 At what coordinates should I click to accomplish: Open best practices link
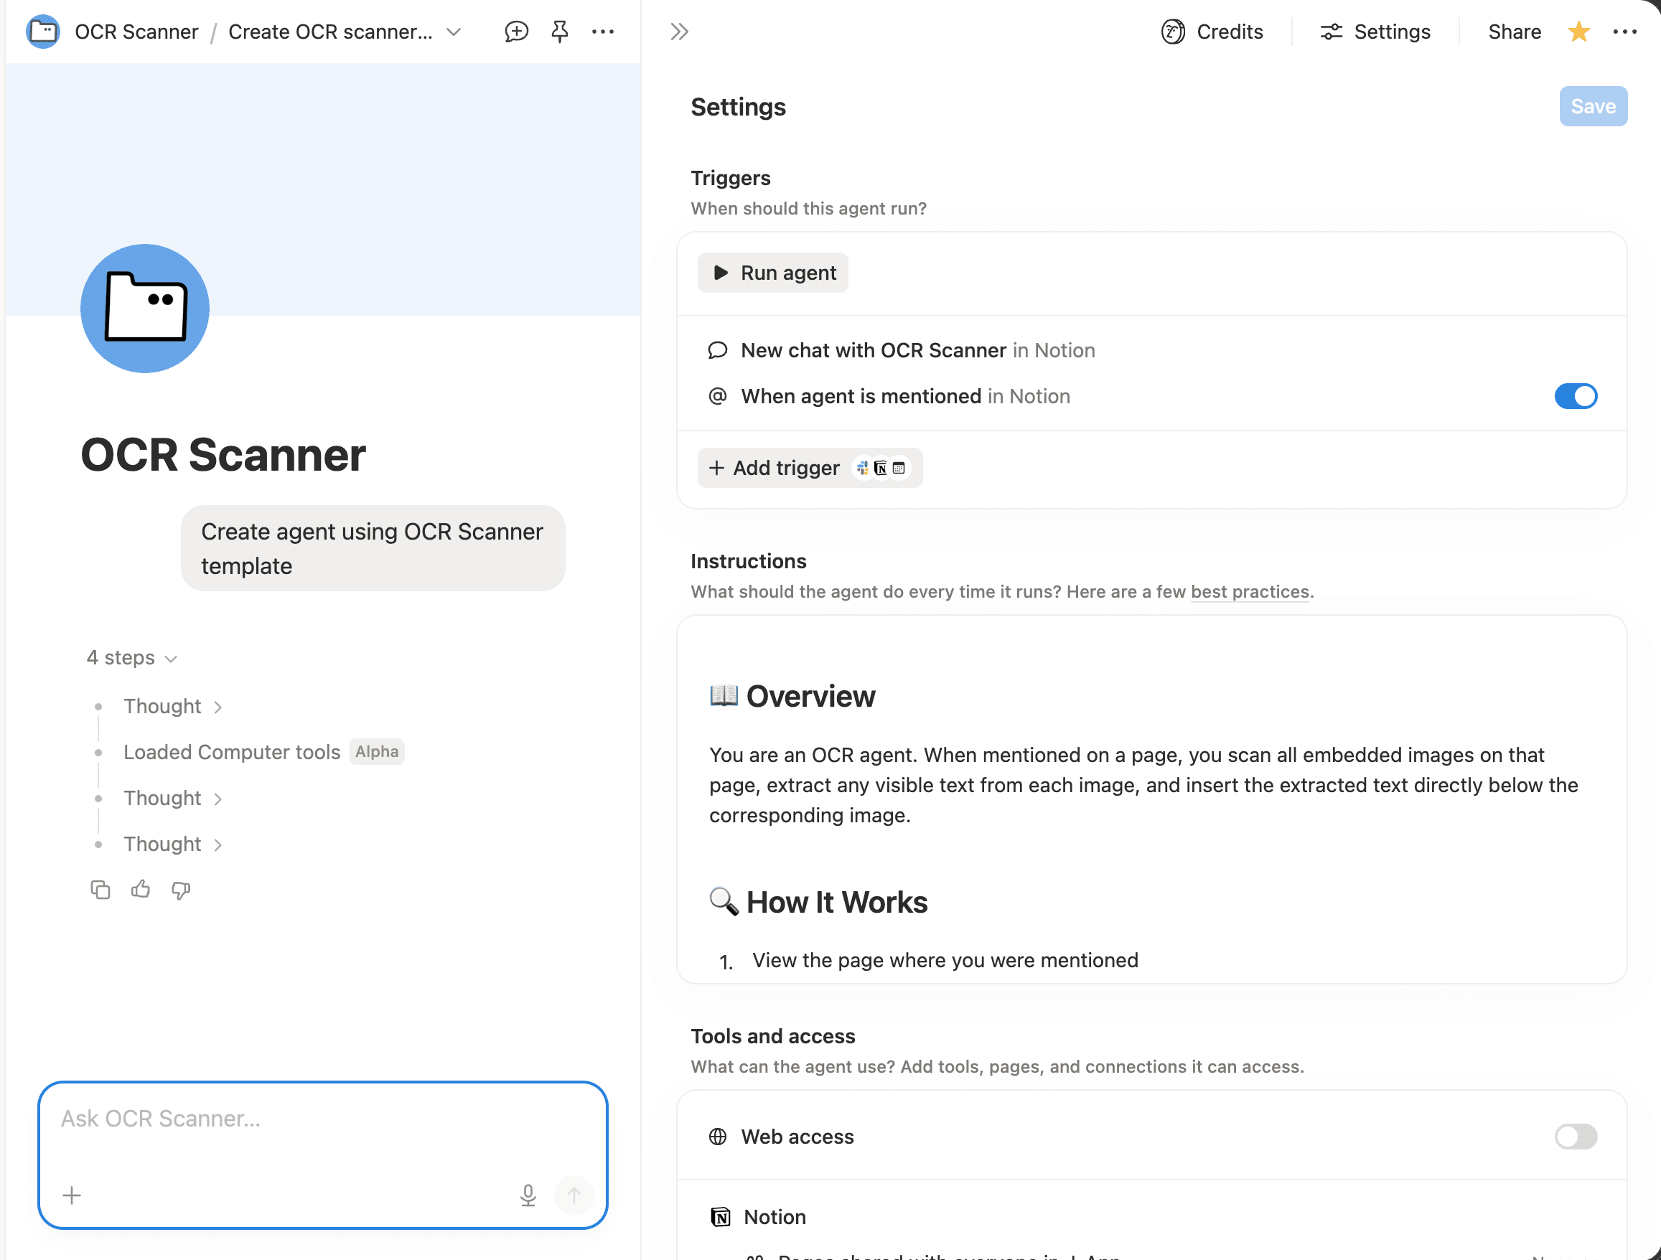pyautogui.click(x=1250, y=592)
